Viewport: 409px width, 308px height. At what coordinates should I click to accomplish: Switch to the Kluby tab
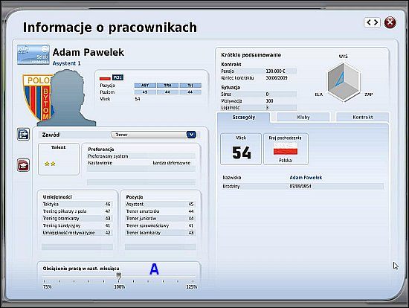(x=303, y=118)
